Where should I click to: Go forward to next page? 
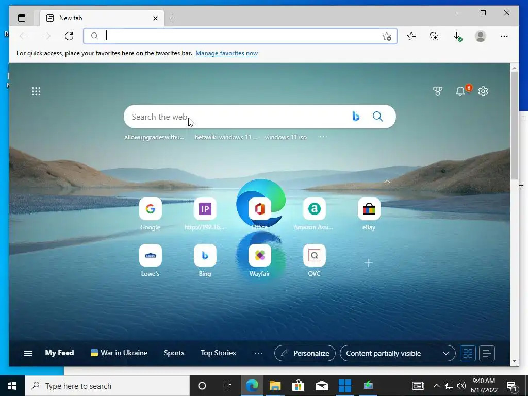46,36
